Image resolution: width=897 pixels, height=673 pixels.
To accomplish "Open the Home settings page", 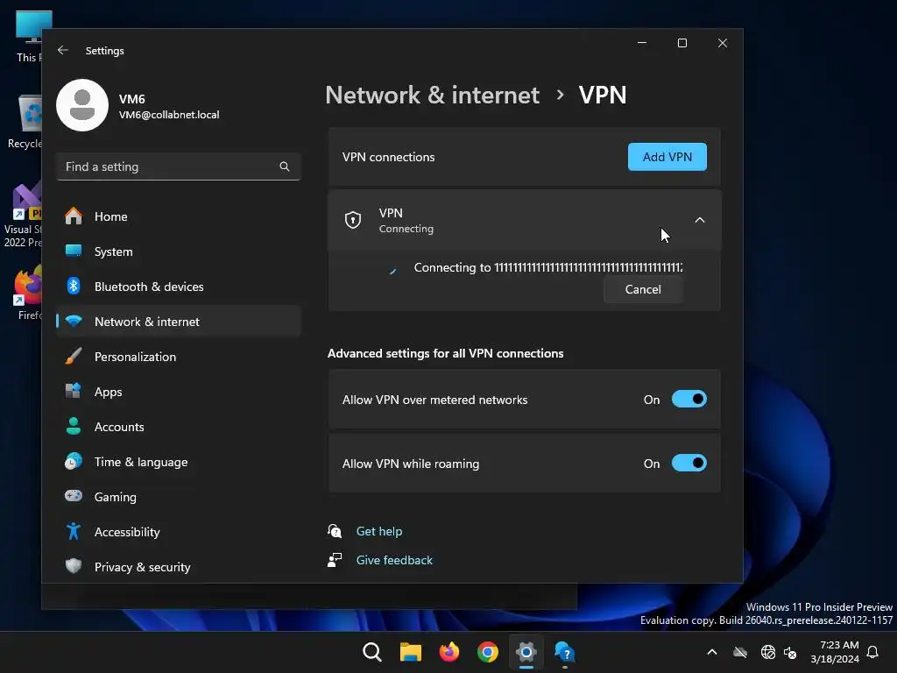I will tap(179, 217).
